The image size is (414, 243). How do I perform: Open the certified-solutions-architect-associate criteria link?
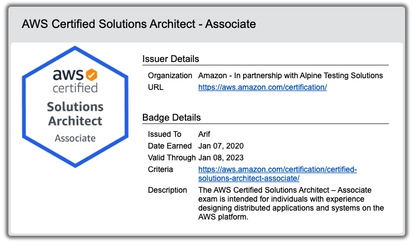[x=277, y=174]
